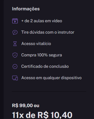
Task: Click the hourglass lifetime access icon
Action: (15, 44)
